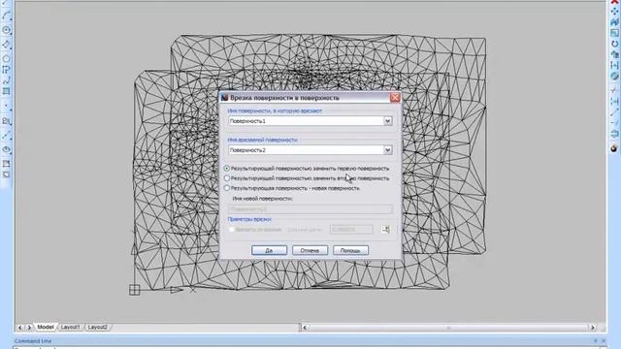Select the hatch fill tool
621x349 pixels.
pos(6,91)
